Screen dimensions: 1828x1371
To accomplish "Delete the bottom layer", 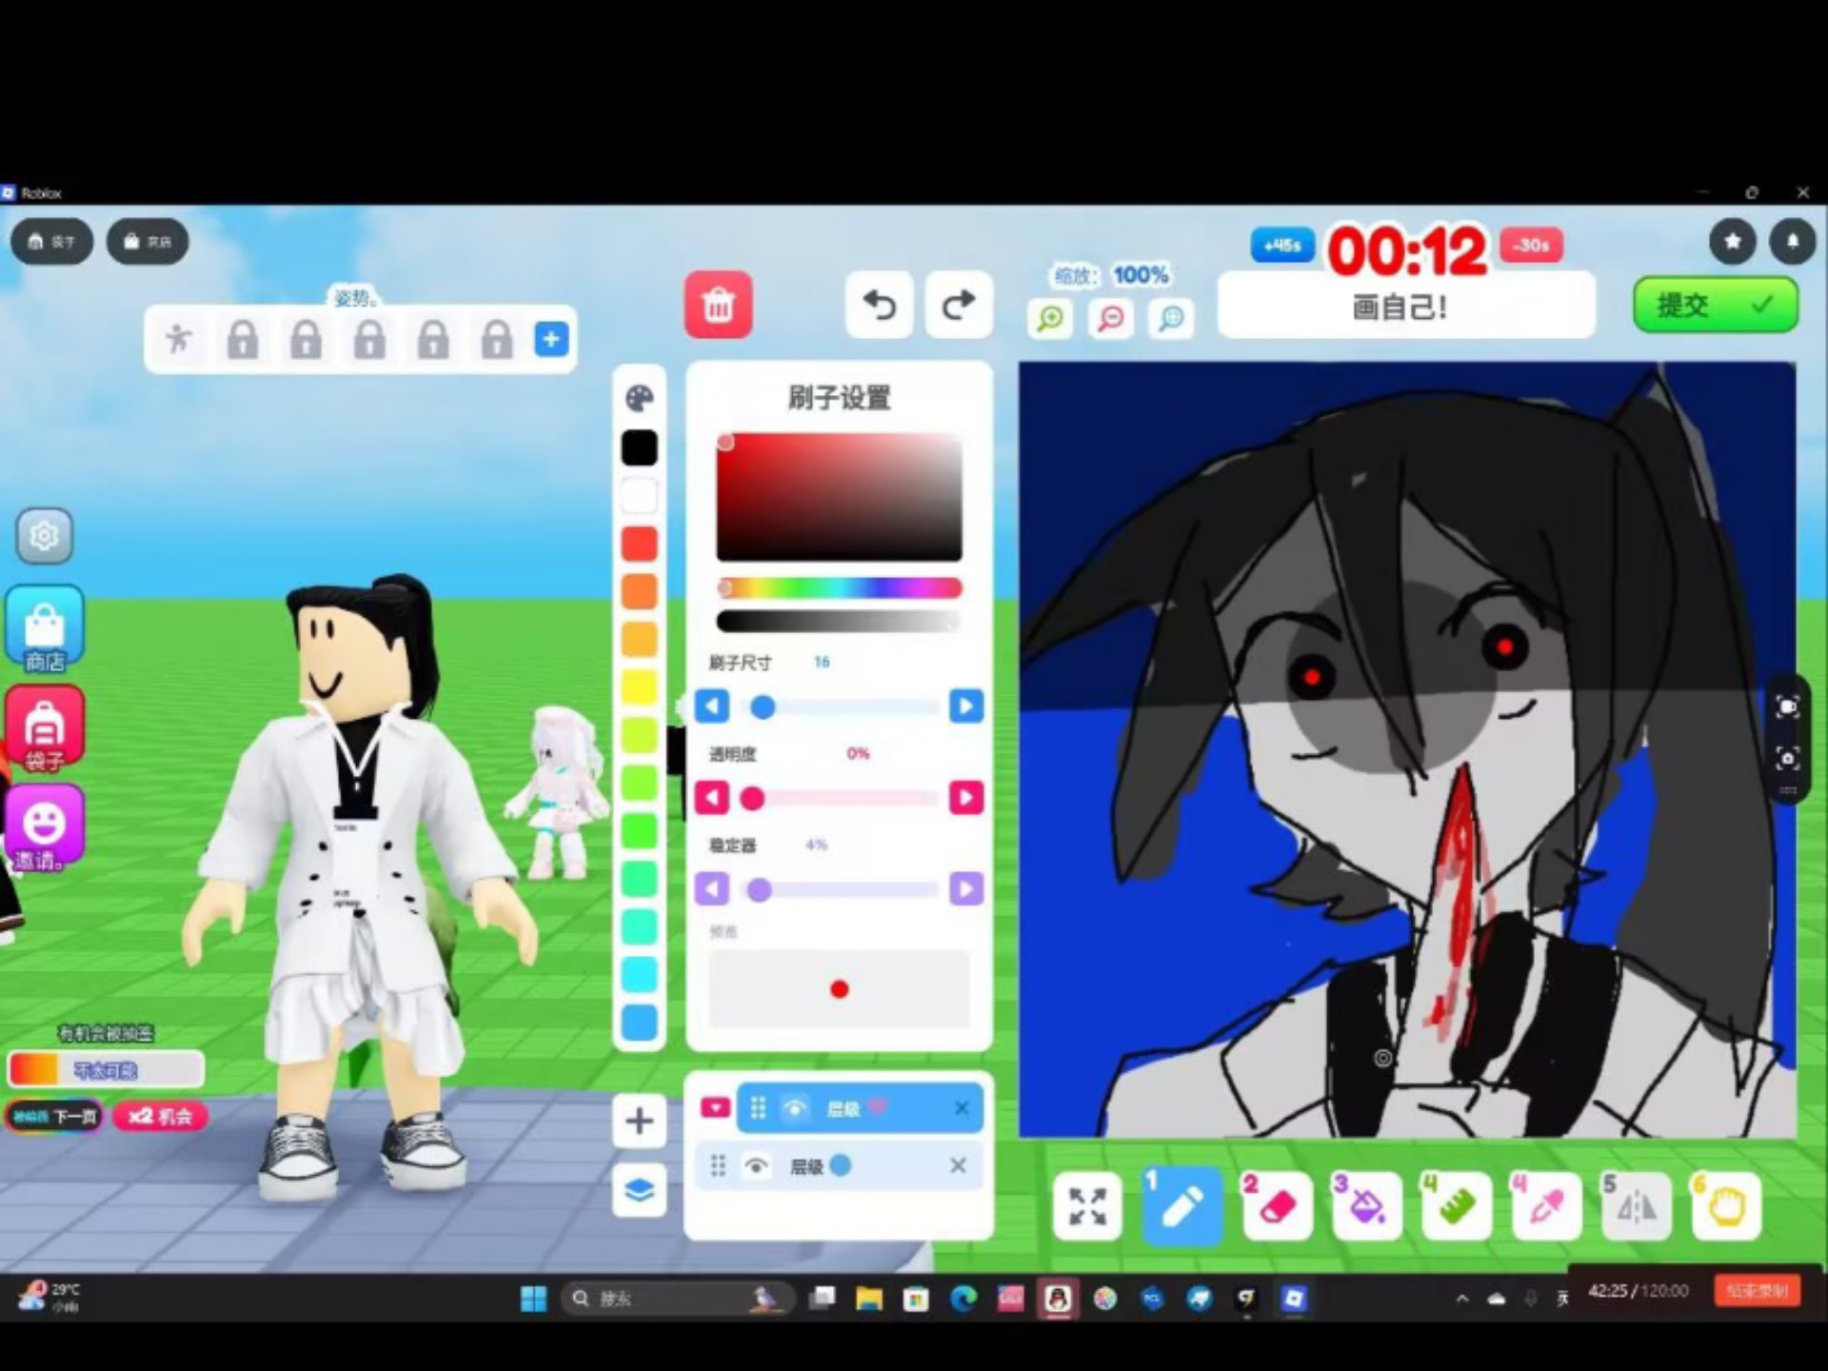I will pyautogui.click(x=959, y=1166).
